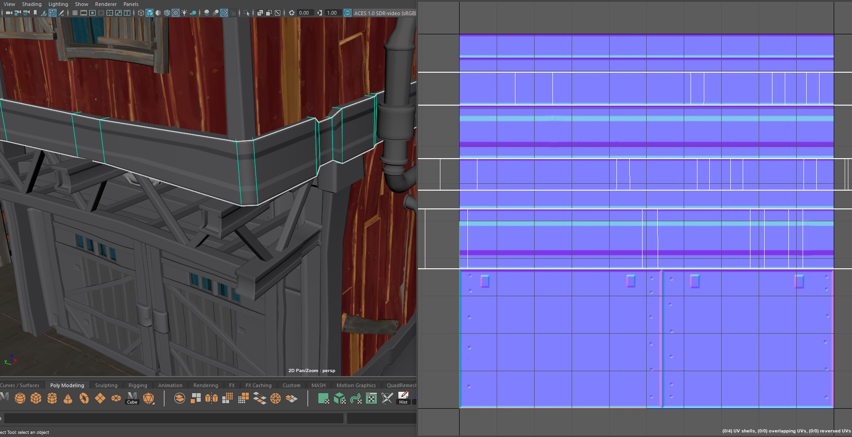Click the platonic solid shelf icon

tap(149, 398)
